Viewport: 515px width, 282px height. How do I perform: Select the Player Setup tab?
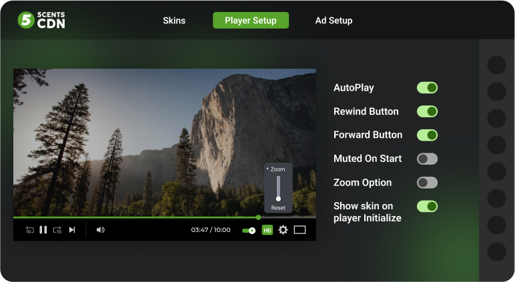pyautogui.click(x=251, y=21)
